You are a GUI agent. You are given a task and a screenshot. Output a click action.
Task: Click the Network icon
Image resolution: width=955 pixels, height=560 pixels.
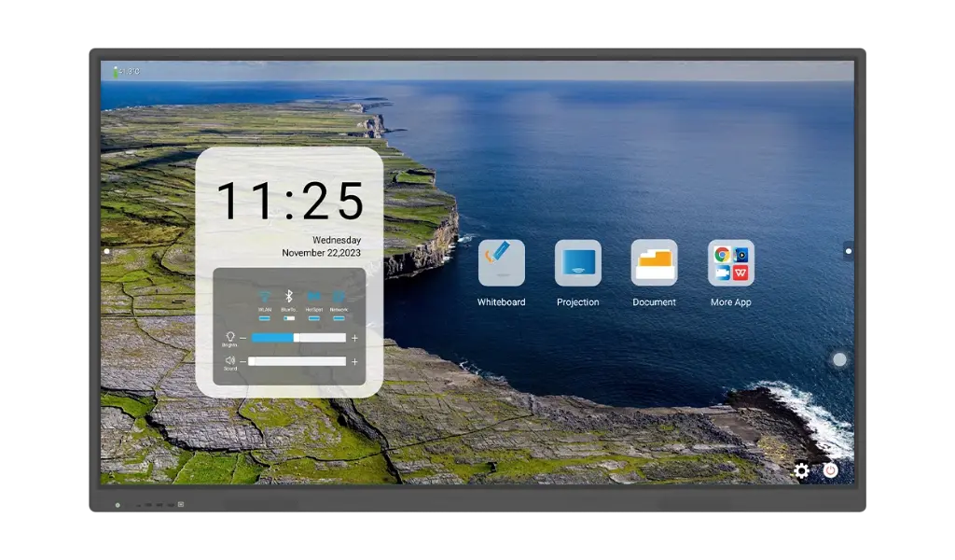(339, 296)
